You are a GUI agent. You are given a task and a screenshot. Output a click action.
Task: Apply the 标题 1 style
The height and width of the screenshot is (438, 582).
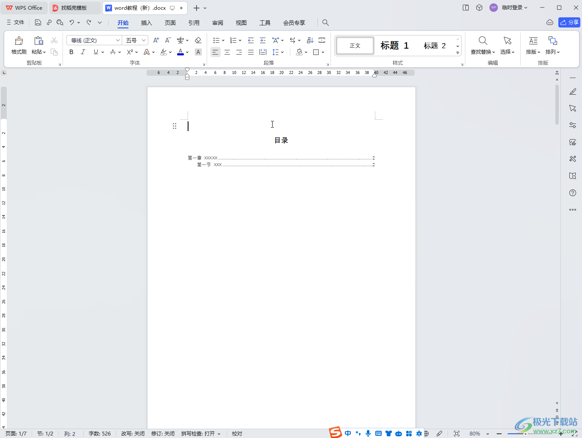click(394, 45)
